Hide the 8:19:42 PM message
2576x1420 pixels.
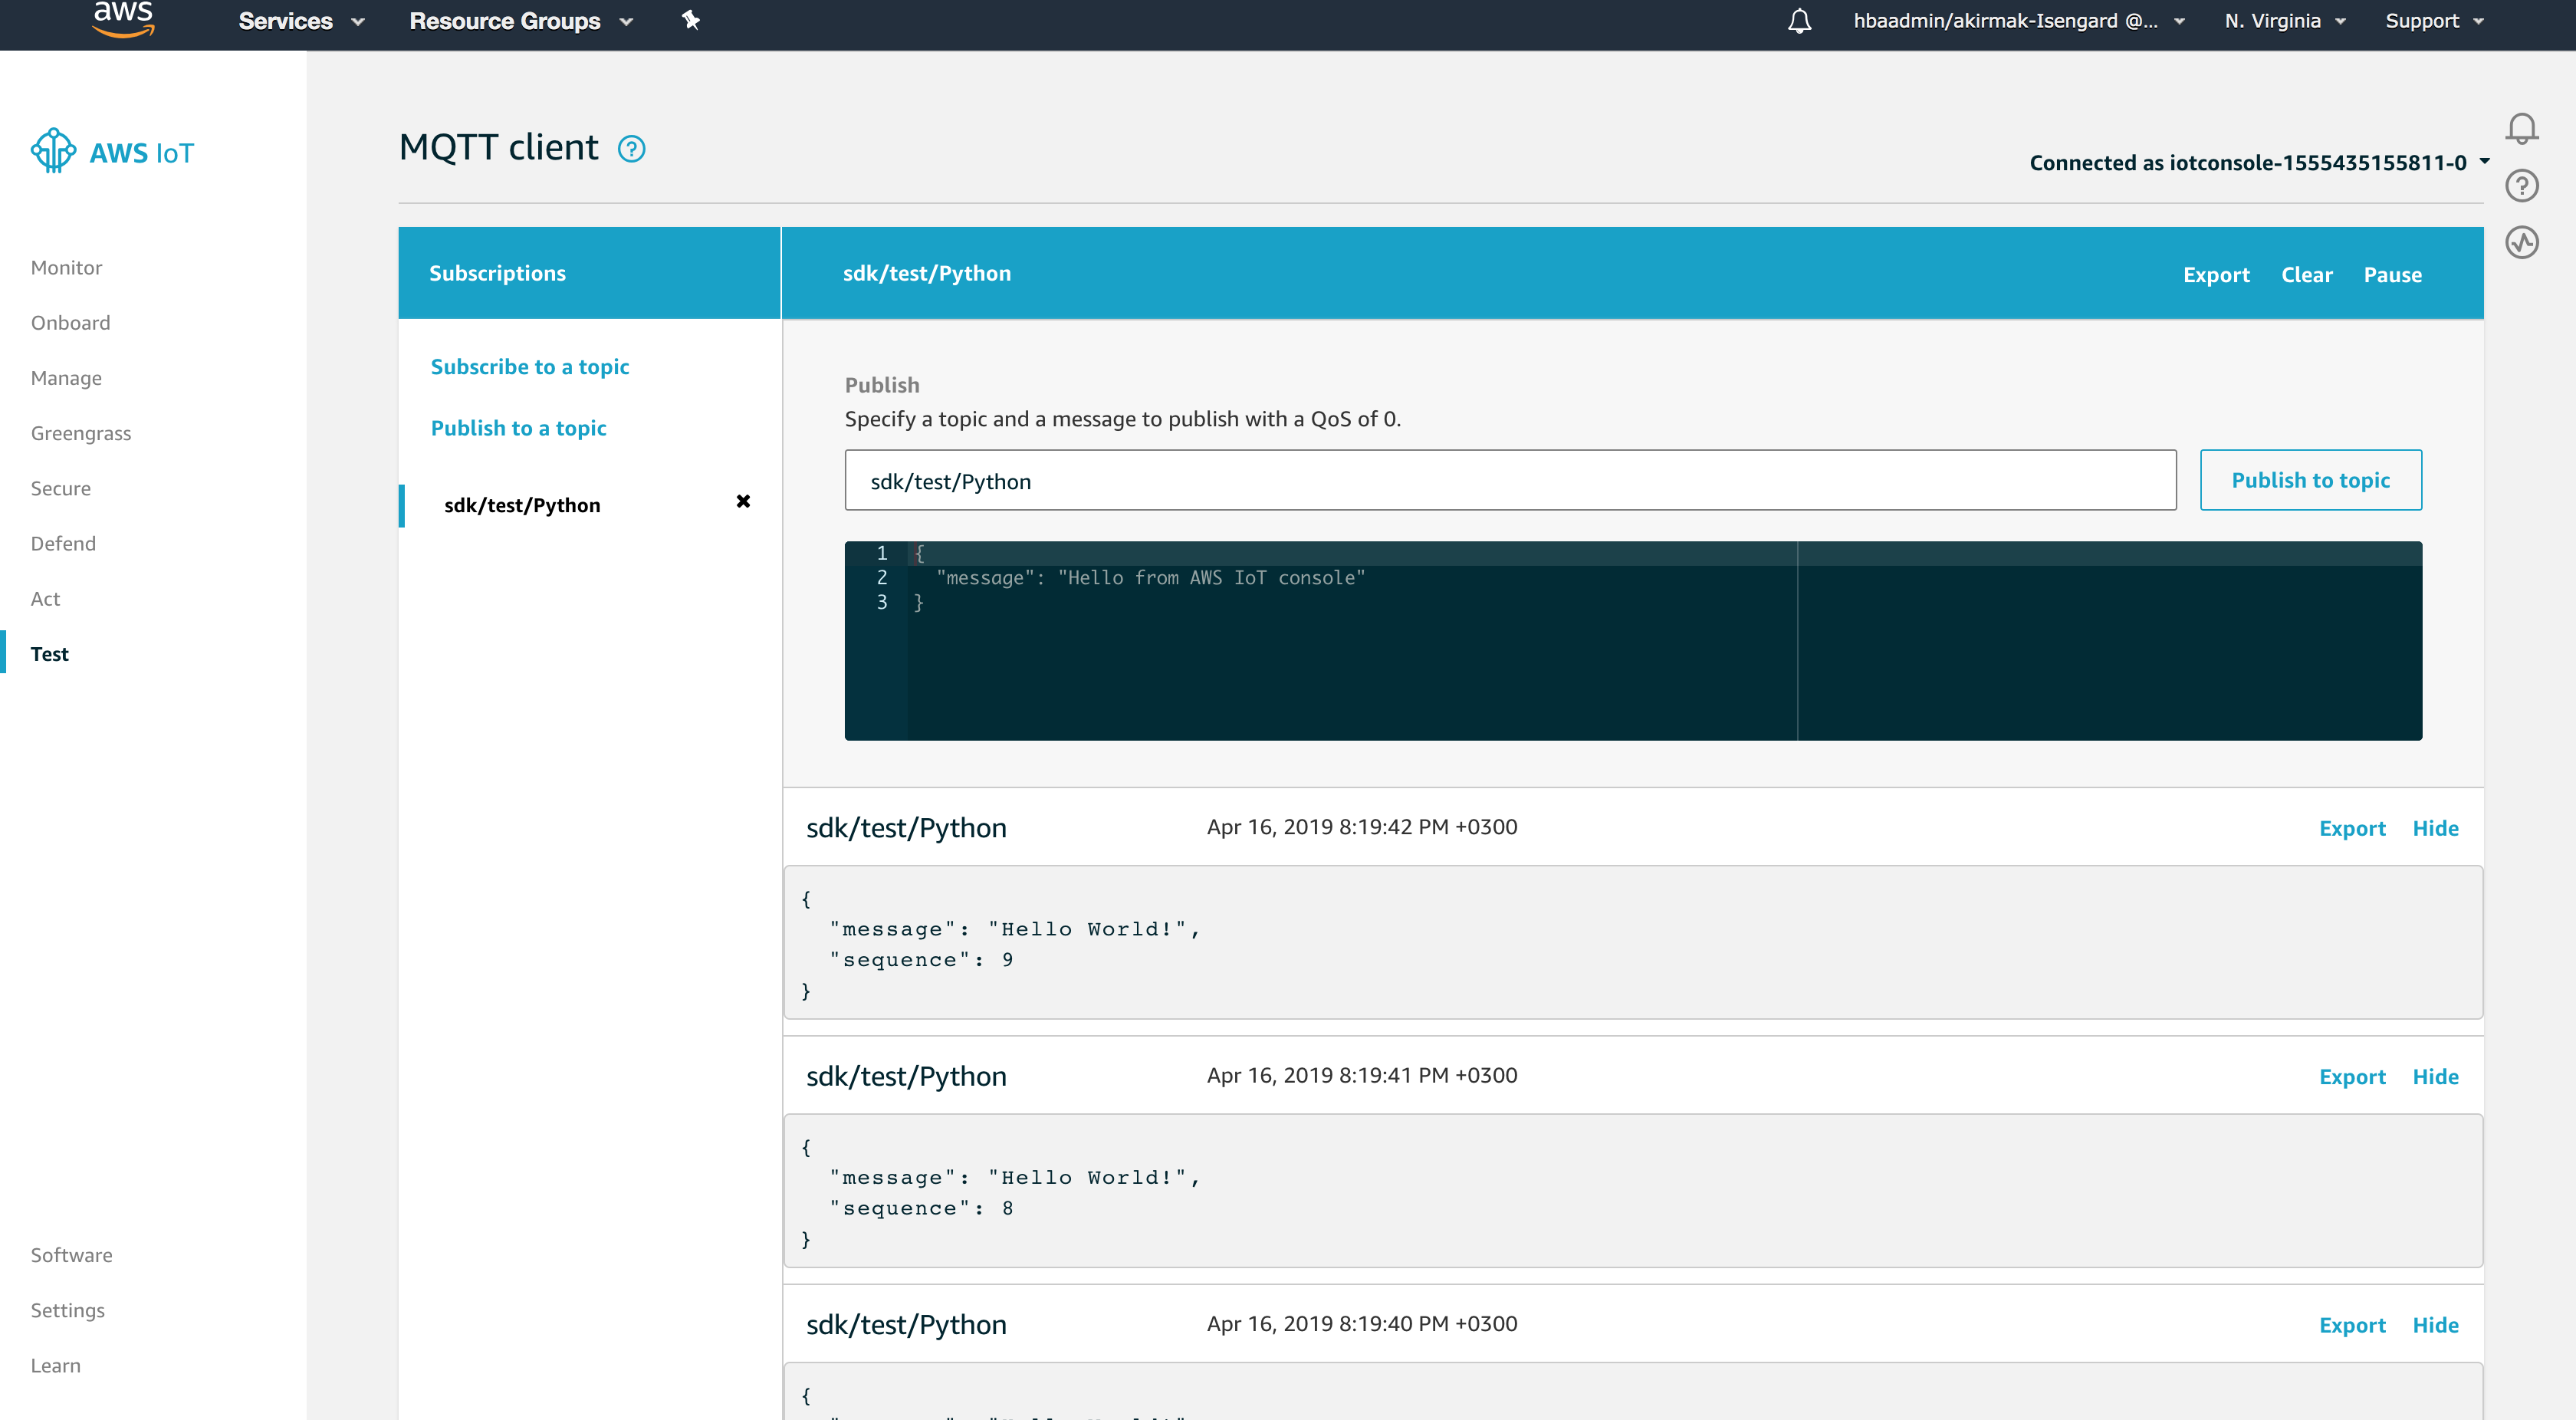pos(2435,827)
